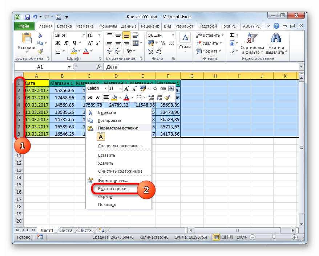Screen dimensions: 319x256
Task: Toggle Bold in the ribbon font group
Action: click(x=58, y=43)
